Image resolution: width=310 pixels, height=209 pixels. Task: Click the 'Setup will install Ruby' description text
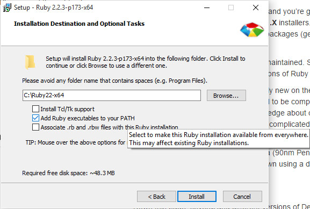coord(146,62)
